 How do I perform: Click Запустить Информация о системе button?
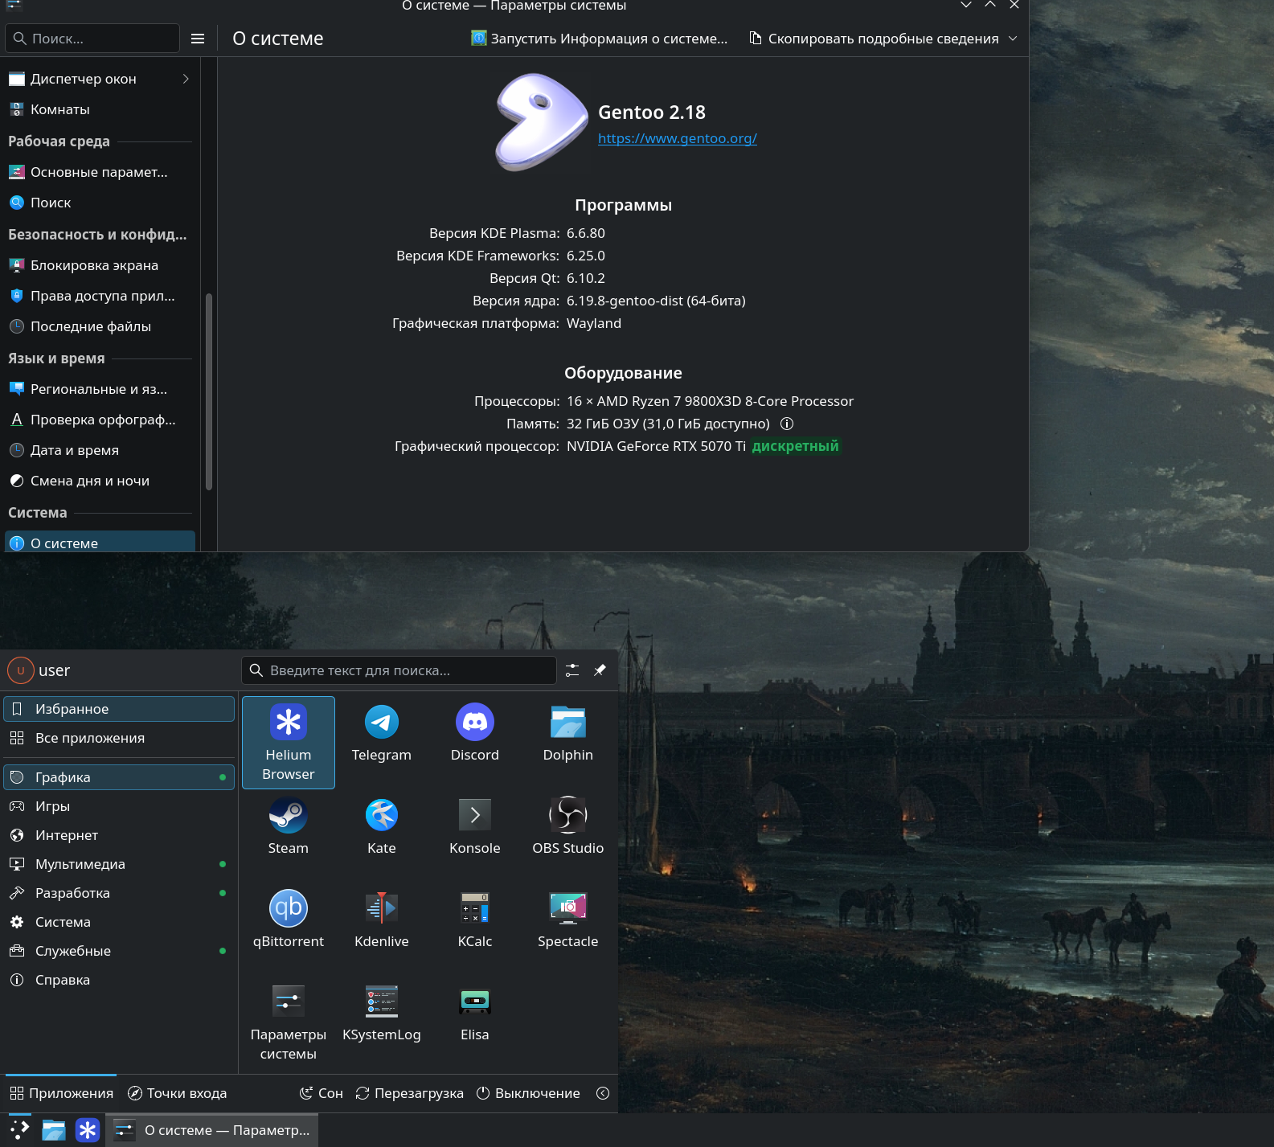(600, 39)
